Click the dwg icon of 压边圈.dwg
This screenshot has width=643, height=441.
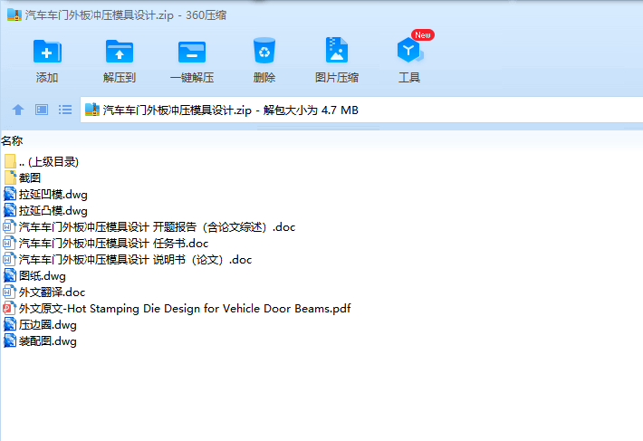pyautogui.click(x=10, y=325)
